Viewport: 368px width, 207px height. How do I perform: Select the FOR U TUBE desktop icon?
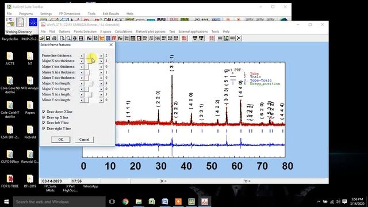pyautogui.click(x=10, y=181)
